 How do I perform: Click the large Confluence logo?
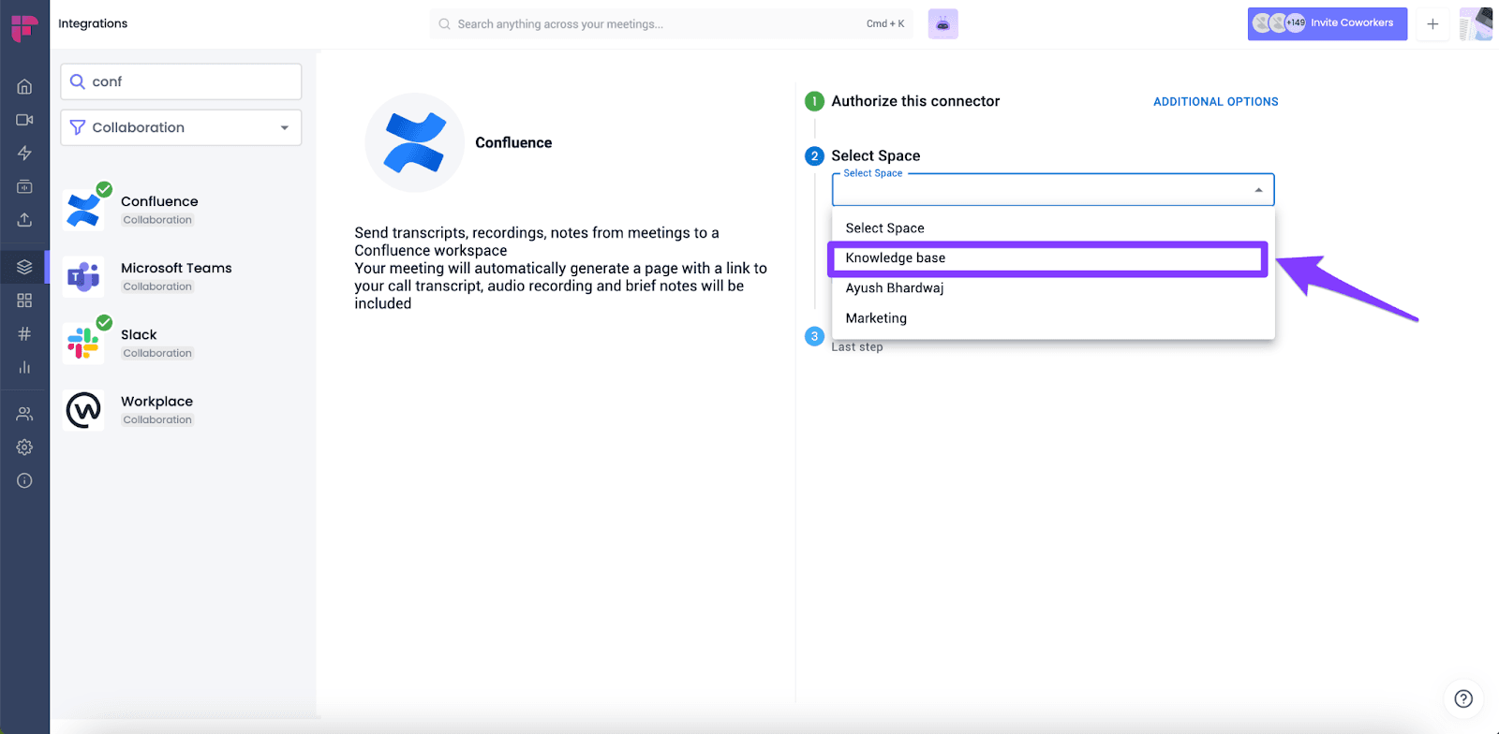[414, 143]
